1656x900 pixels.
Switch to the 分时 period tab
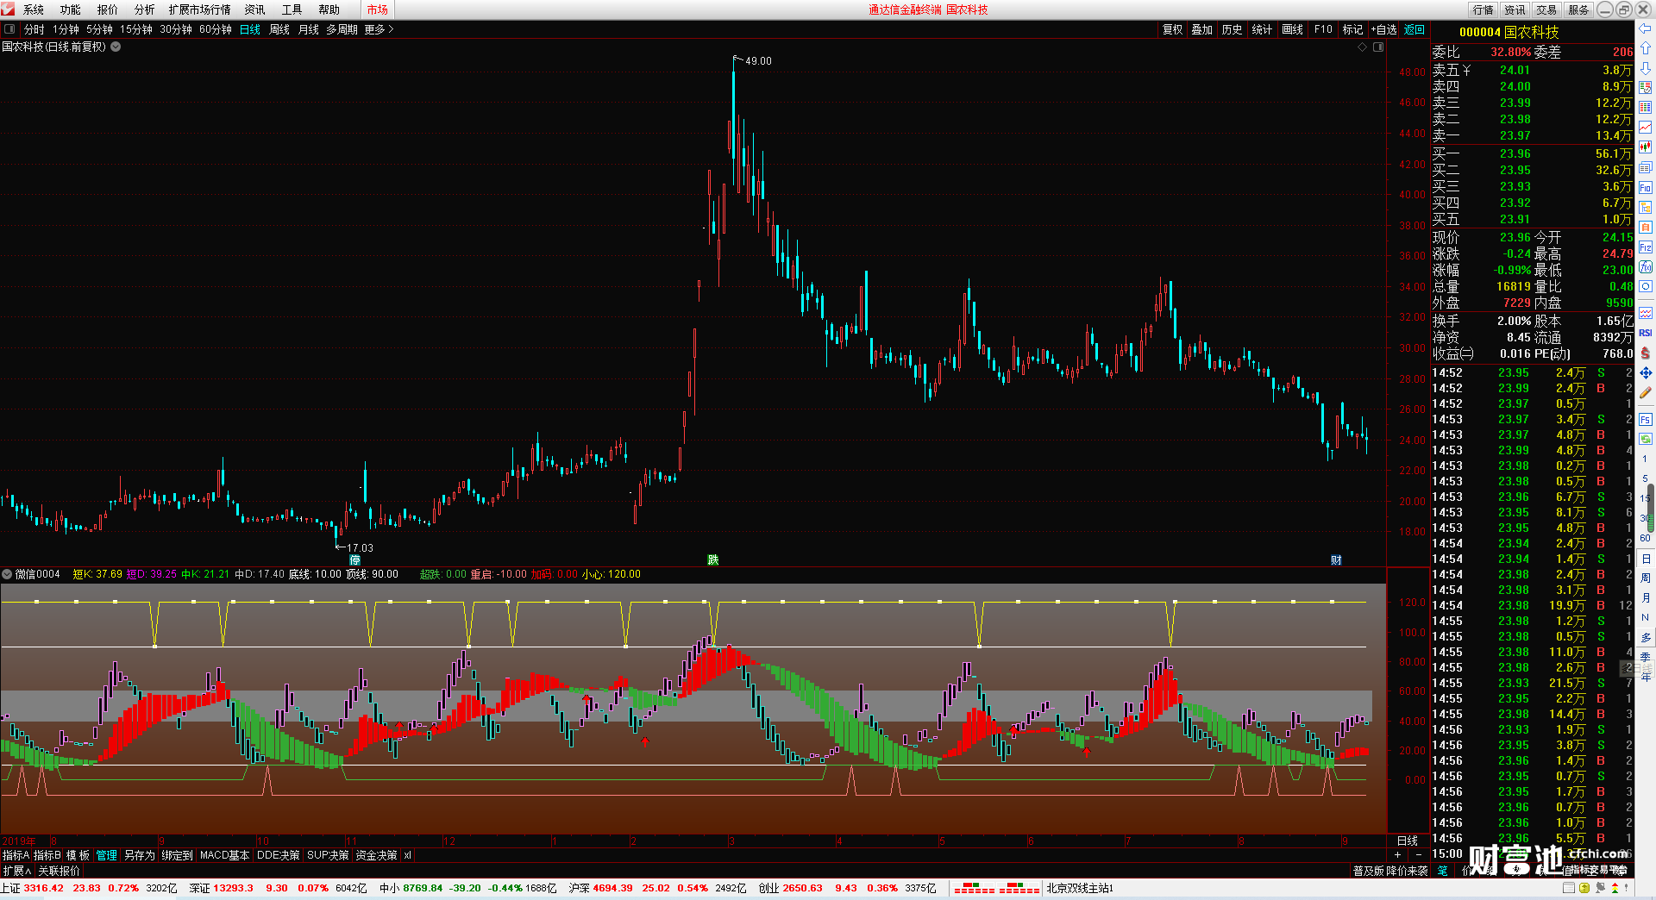click(x=34, y=29)
